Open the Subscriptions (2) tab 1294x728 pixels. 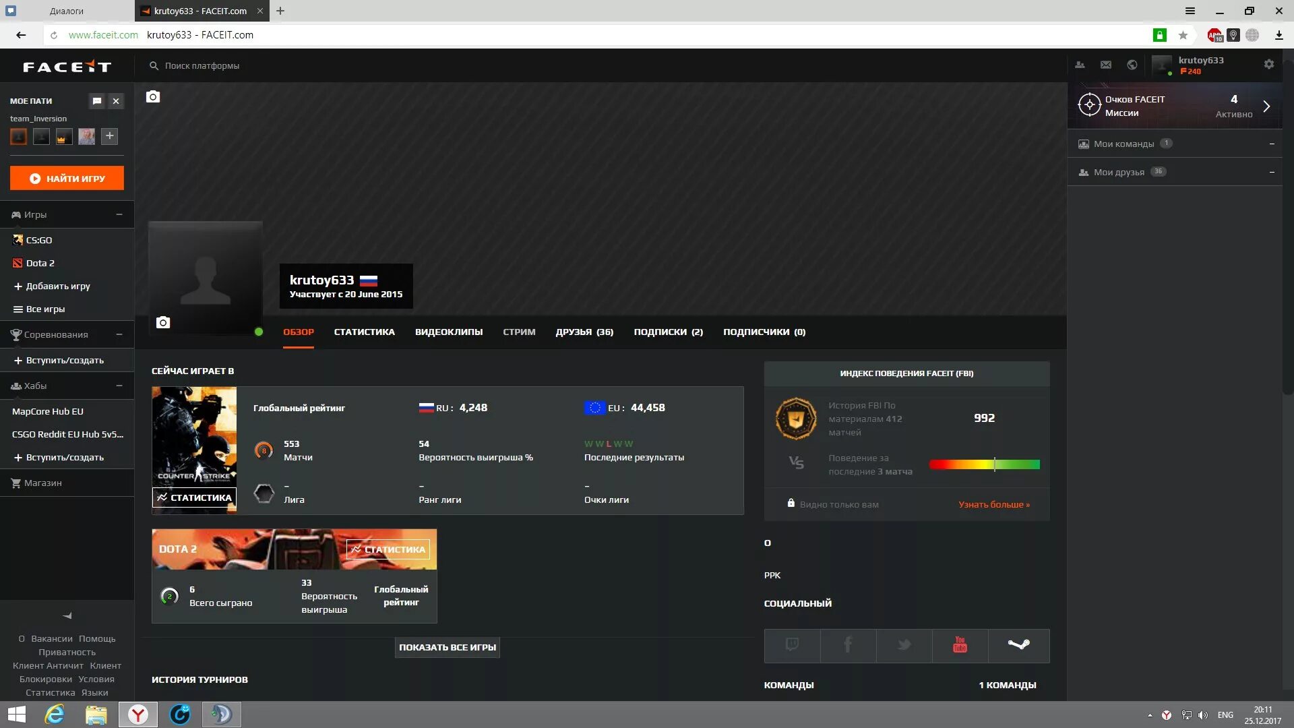click(x=668, y=332)
